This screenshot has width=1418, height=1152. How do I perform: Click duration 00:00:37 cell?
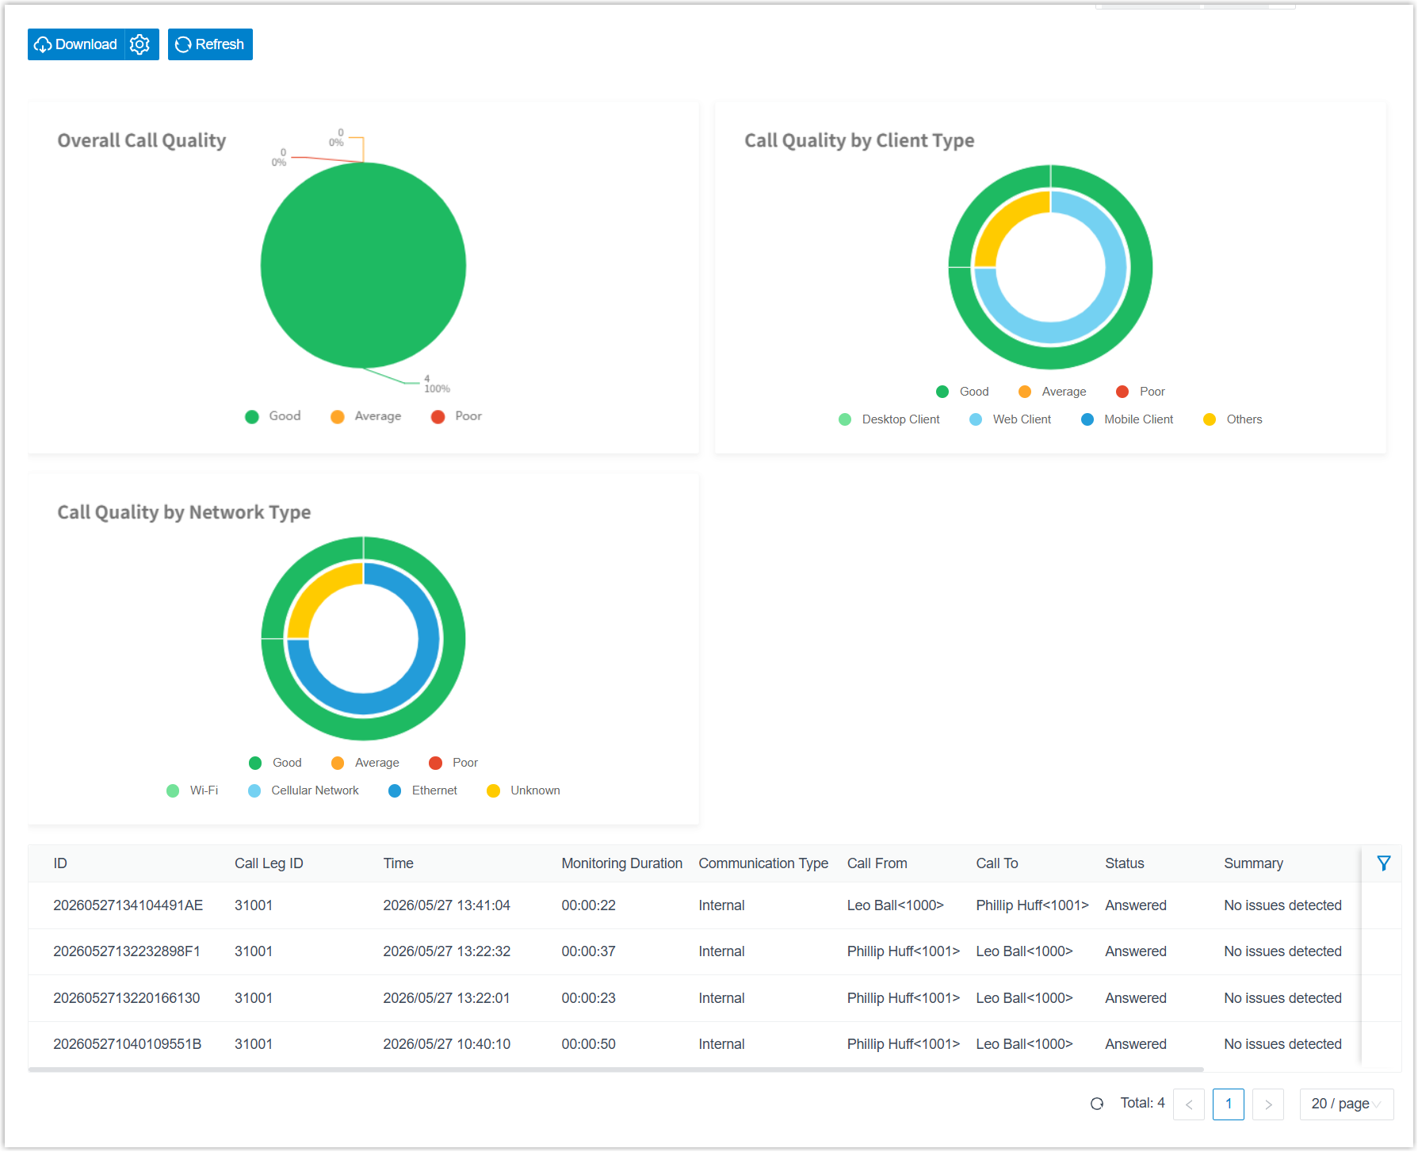(x=589, y=951)
